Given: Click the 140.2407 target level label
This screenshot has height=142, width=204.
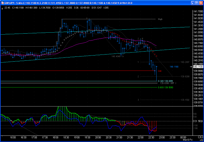Looking at the screenshot, I should click(x=185, y=62).
